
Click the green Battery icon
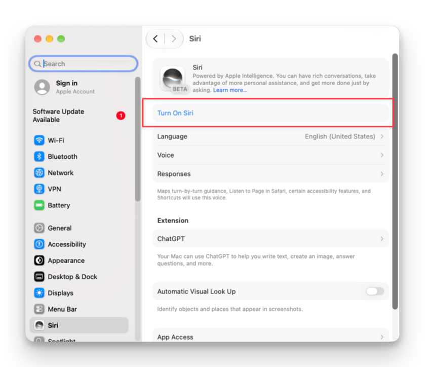tap(39, 205)
